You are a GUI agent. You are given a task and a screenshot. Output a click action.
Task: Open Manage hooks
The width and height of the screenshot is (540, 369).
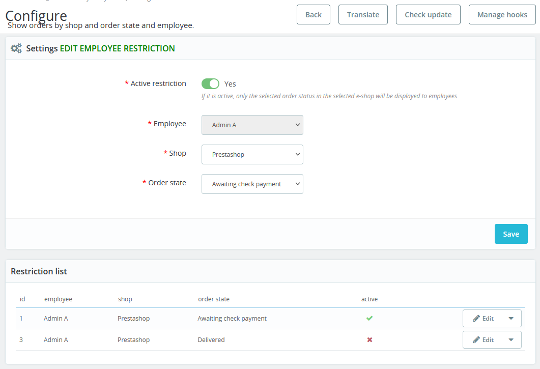tap(502, 15)
